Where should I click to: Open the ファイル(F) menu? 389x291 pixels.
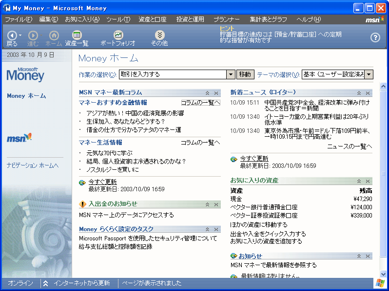click(19, 19)
